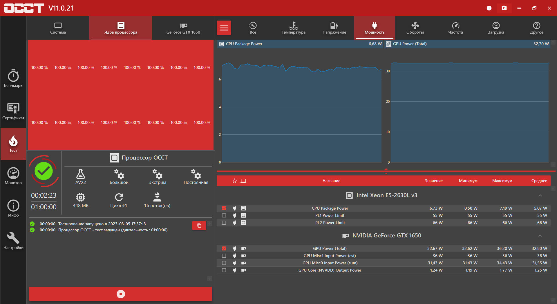Screen dimensions: 557x304
Task: Sort sensors by Значение column
Action: coord(434,181)
